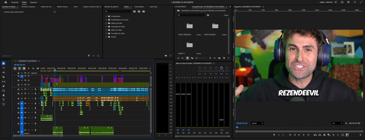Screen dimensions: 365x140
Task: Solo track A2 in timeline
Action: coord(32,94)
